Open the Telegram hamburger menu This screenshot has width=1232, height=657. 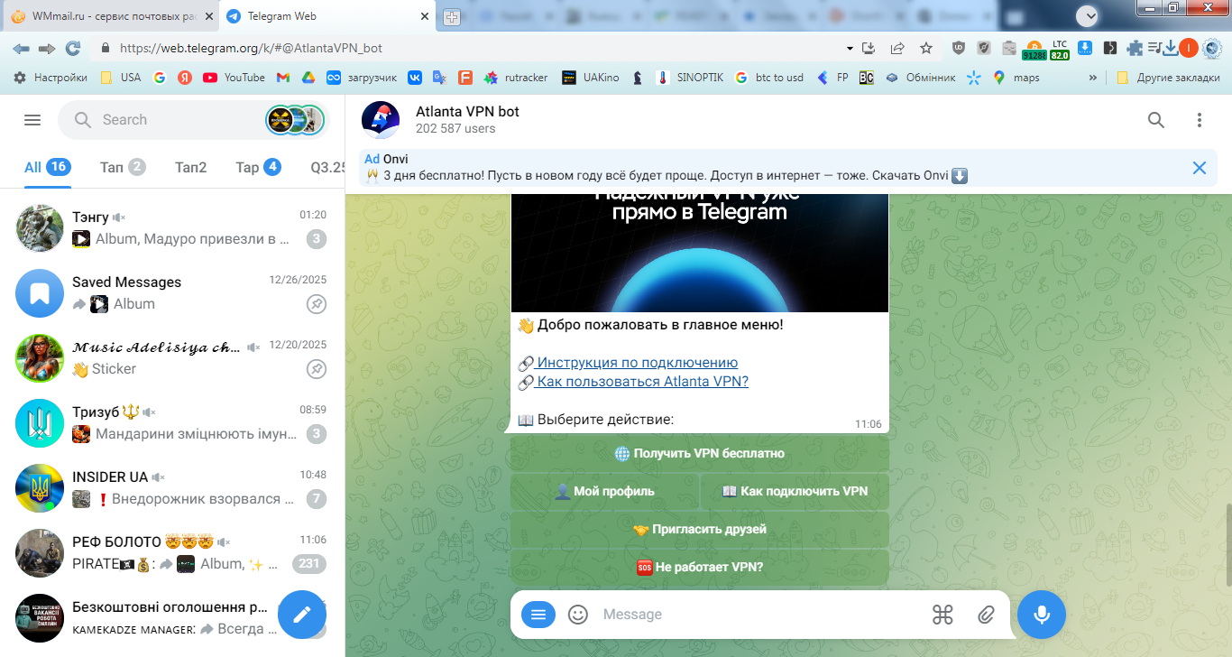pos(32,120)
